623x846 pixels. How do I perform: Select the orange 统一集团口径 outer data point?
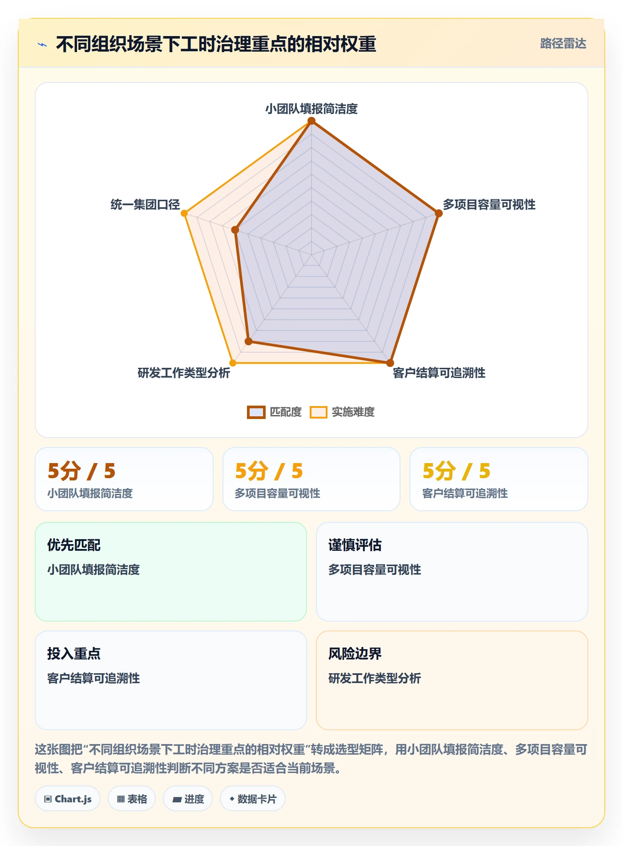[x=184, y=213]
